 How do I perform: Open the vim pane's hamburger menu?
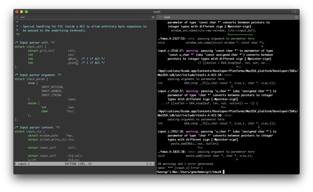pyautogui.click(x=153, y=17)
